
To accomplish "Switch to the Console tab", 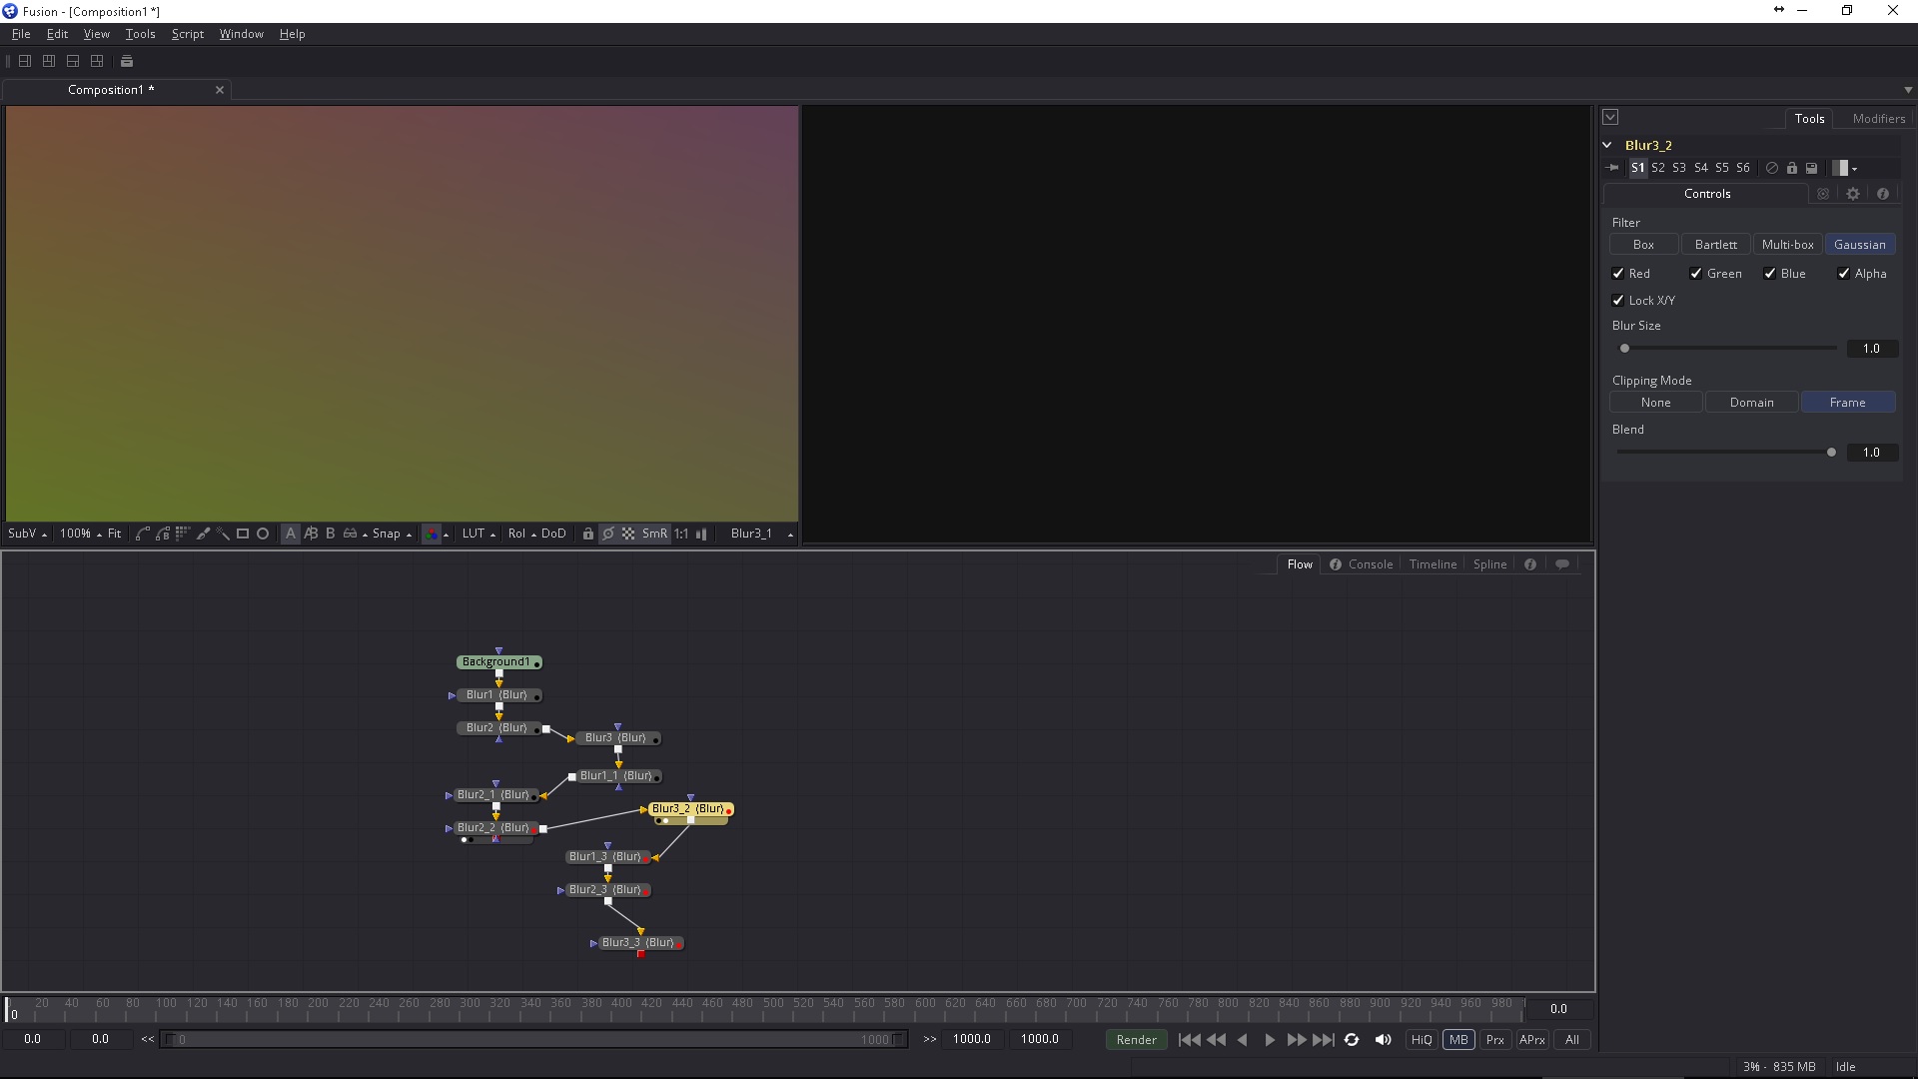I will (x=1371, y=564).
